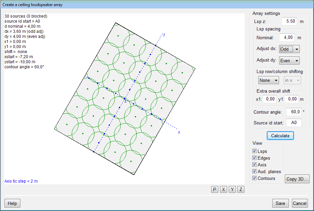Click the Copy 3D... button
Screen dimensions: 314x211
click(x=297, y=179)
